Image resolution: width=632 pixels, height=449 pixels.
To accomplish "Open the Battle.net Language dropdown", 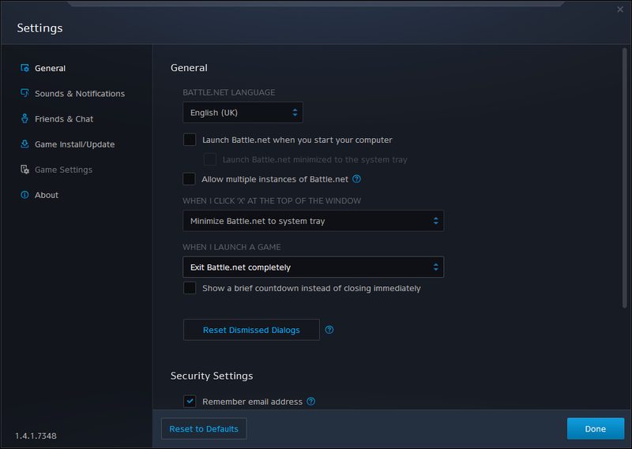I will coord(243,112).
